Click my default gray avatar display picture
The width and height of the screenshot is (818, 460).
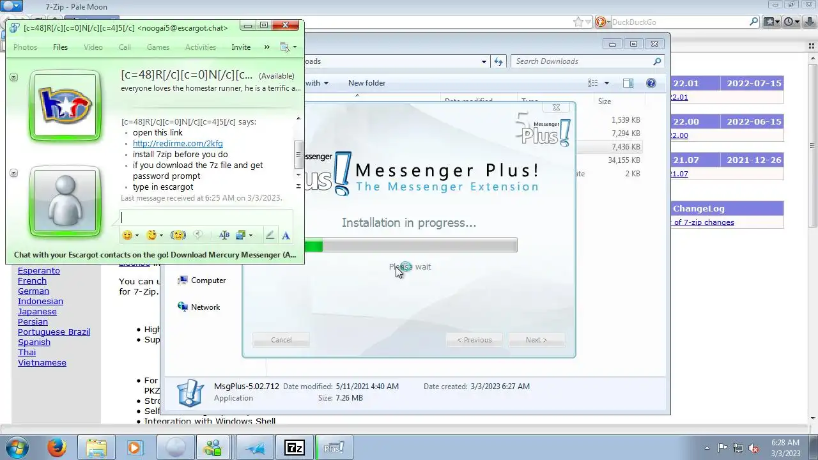pos(65,200)
